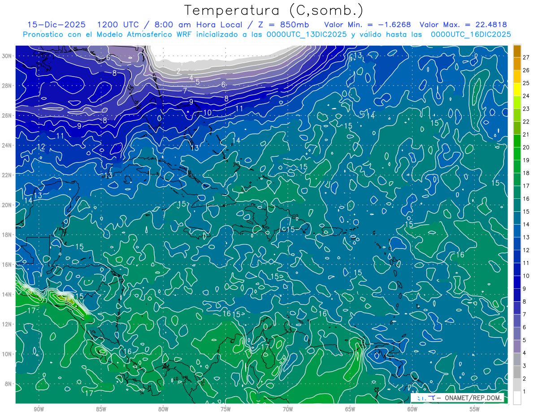Click the color scale label "19"
Screen dimensions: 538x415
[526, 160]
